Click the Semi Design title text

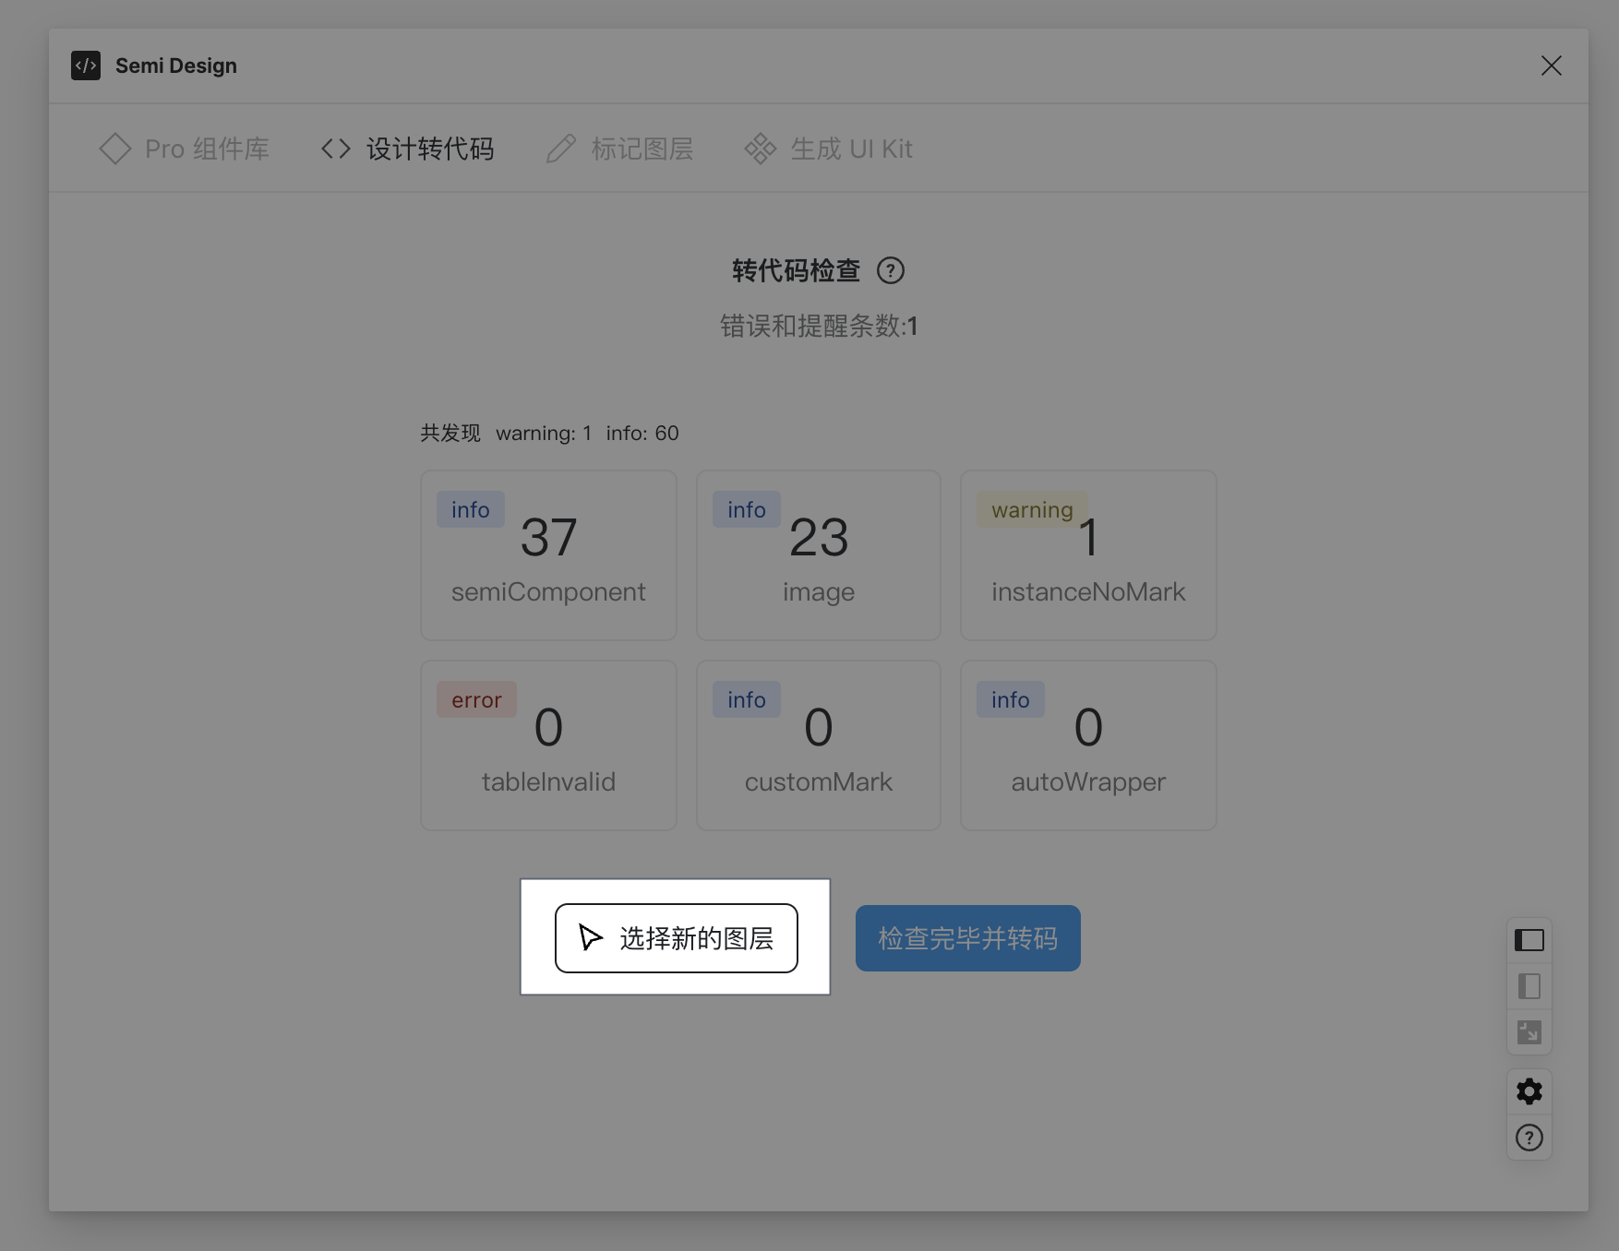[176, 66]
